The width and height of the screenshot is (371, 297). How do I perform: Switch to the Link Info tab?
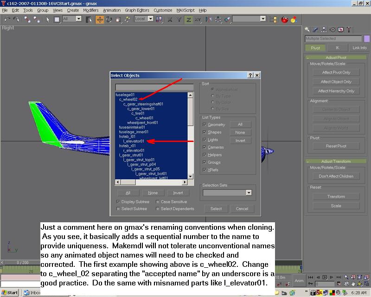(x=359, y=48)
